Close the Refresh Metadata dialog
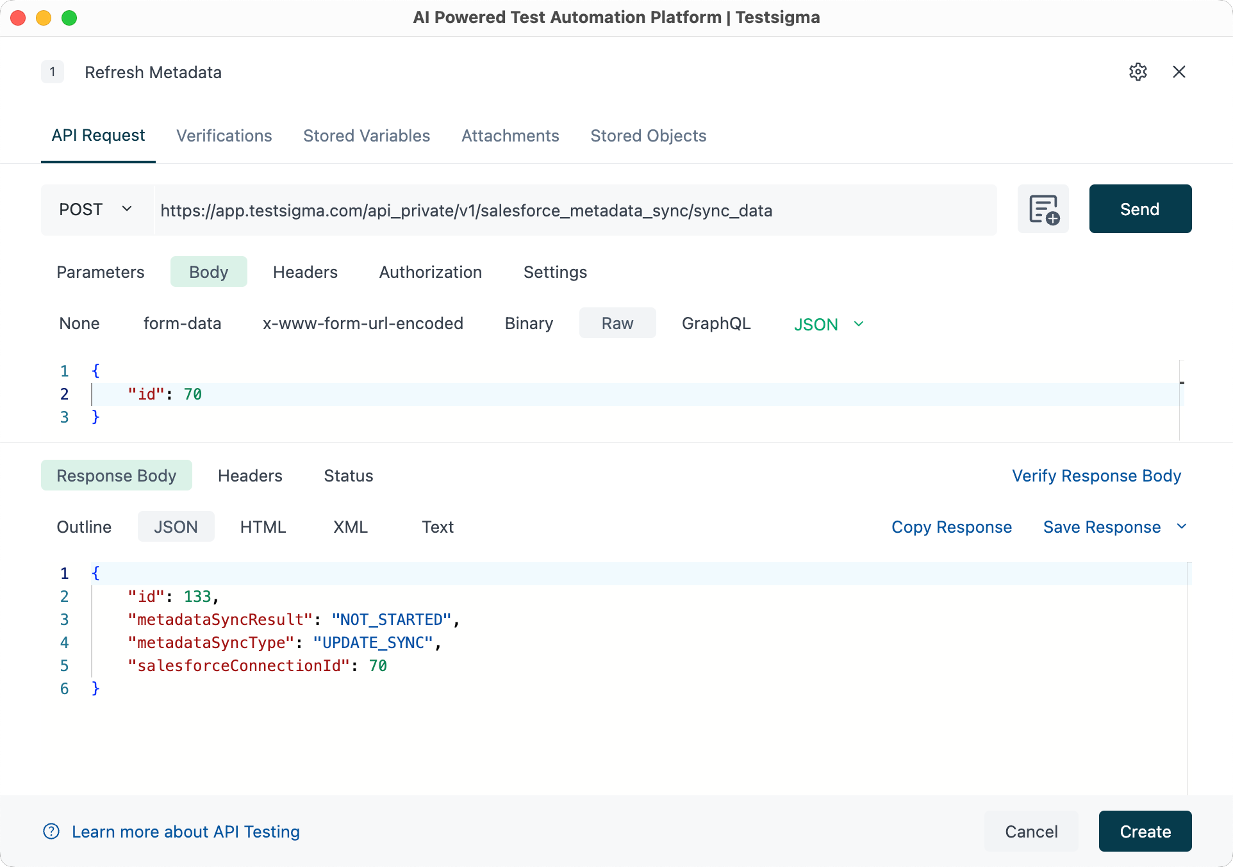Screen dimensions: 1233x867 tap(1179, 72)
